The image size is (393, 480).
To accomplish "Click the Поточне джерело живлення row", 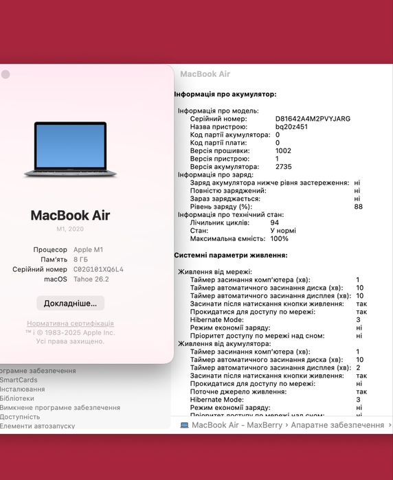I will pyautogui.click(x=279, y=391).
